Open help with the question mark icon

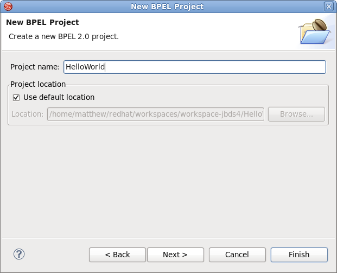click(x=19, y=254)
